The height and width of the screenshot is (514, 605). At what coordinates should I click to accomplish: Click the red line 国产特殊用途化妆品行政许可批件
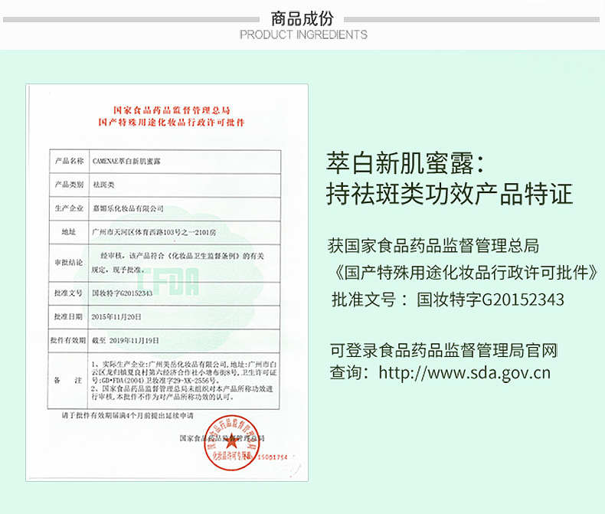tap(172, 123)
